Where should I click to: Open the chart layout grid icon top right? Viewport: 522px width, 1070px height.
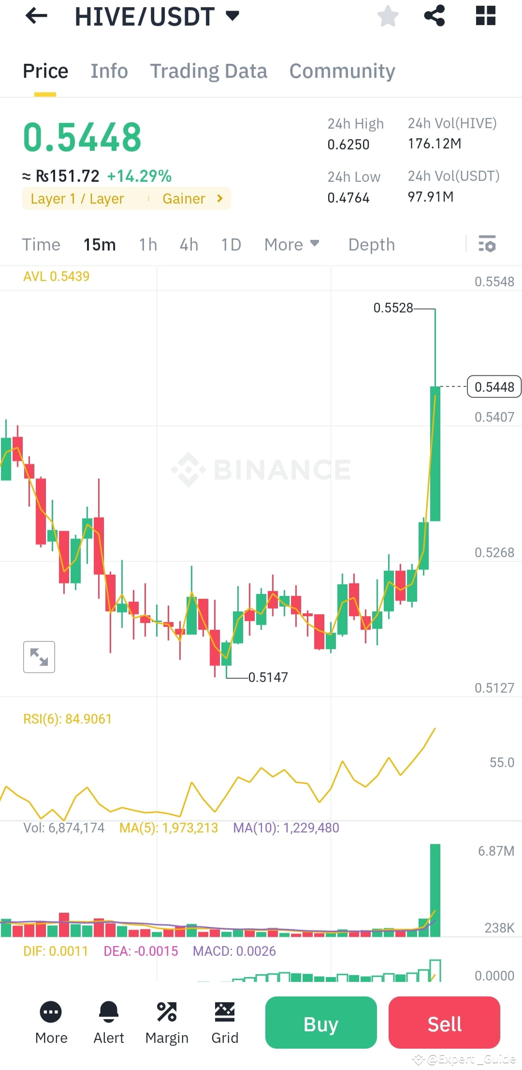tap(485, 16)
